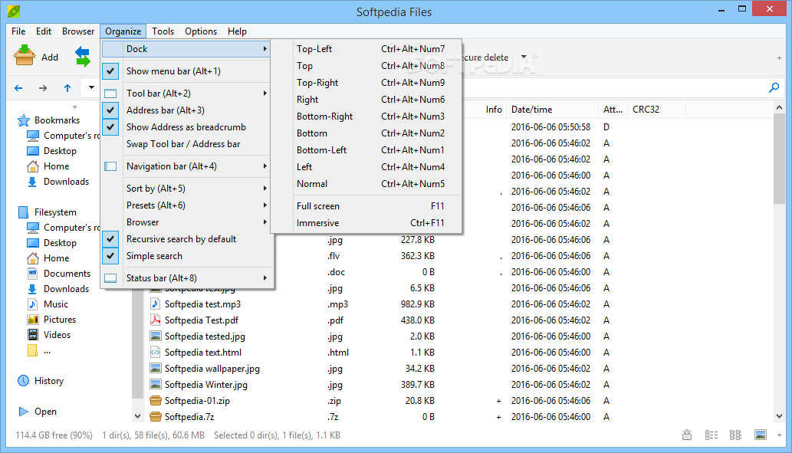Click the html icon of Softpedia text.html

156,353
